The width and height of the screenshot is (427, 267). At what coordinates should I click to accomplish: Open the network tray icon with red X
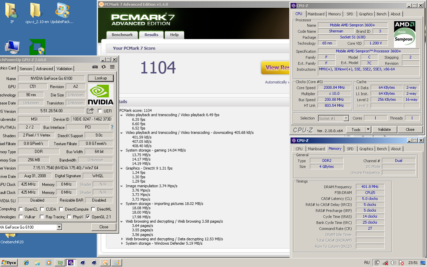385,263
